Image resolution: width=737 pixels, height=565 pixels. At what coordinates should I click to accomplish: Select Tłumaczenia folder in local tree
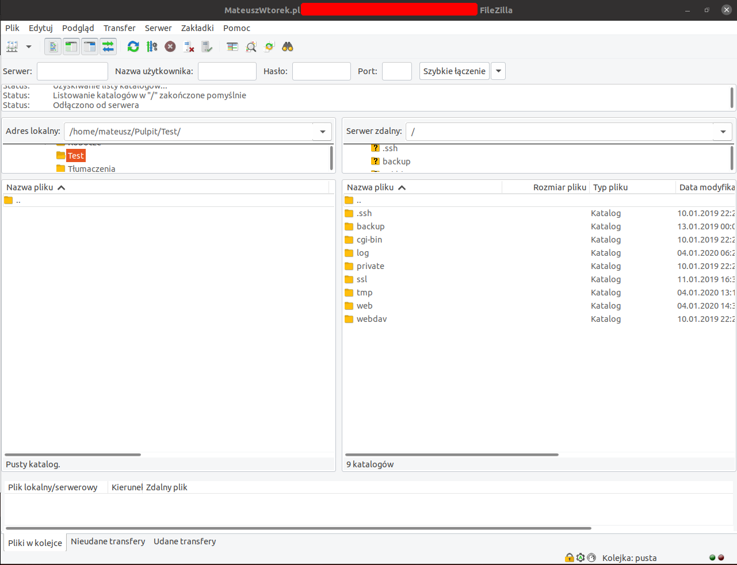click(91, 168)
